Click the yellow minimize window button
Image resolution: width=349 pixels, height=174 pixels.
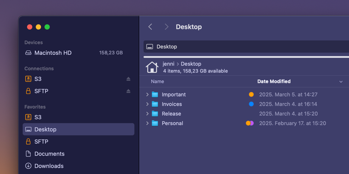tap(38, 27)
